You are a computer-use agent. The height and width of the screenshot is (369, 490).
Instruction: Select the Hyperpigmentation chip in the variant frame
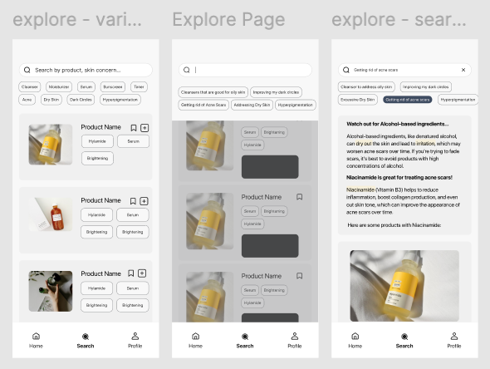pos(120,100)
